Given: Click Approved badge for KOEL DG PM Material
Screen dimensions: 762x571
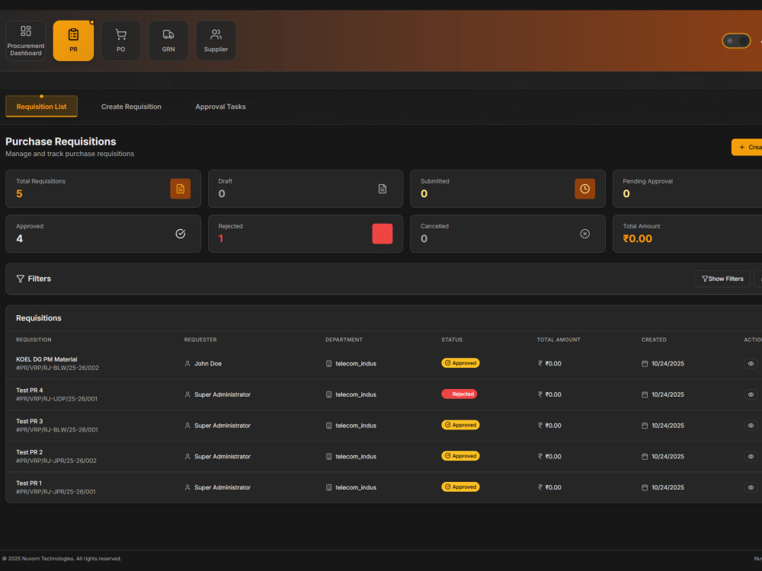Looking at the screenshot, I should pos(460,363).
